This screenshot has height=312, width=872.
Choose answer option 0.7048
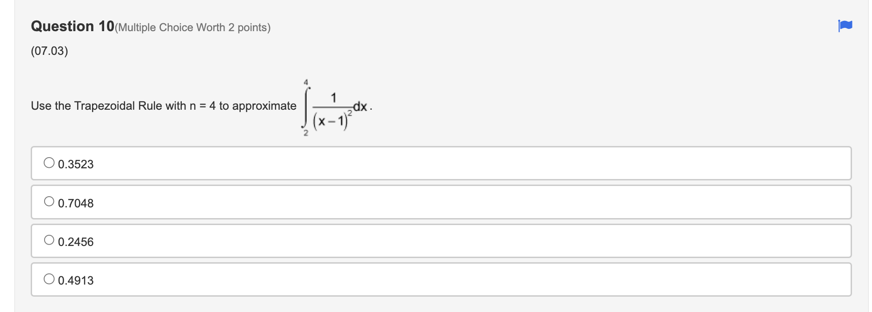75,203
